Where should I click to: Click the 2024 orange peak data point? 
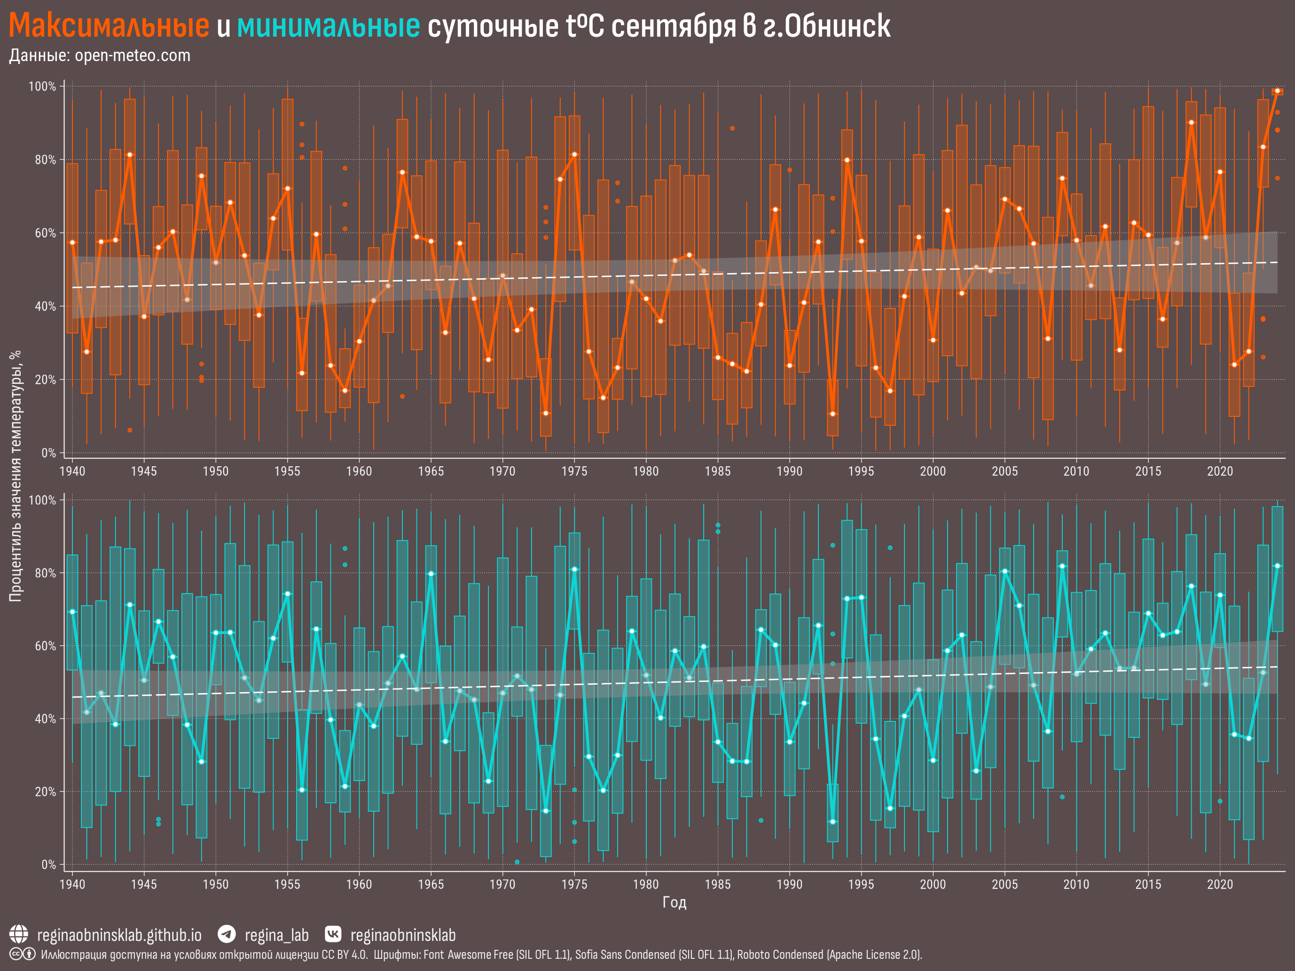click(x=1278, y=91)
